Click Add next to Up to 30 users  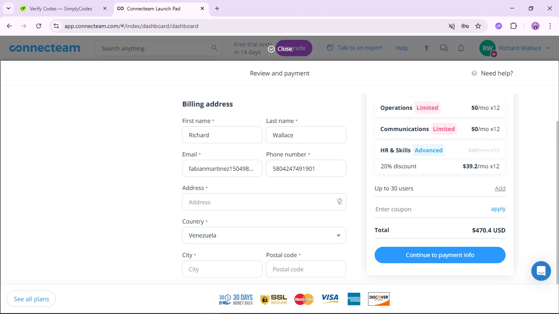tap(500, 188)
